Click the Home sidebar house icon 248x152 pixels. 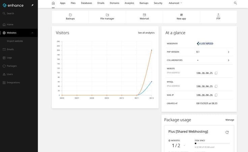pyautogui.click(x=4, y=25)
